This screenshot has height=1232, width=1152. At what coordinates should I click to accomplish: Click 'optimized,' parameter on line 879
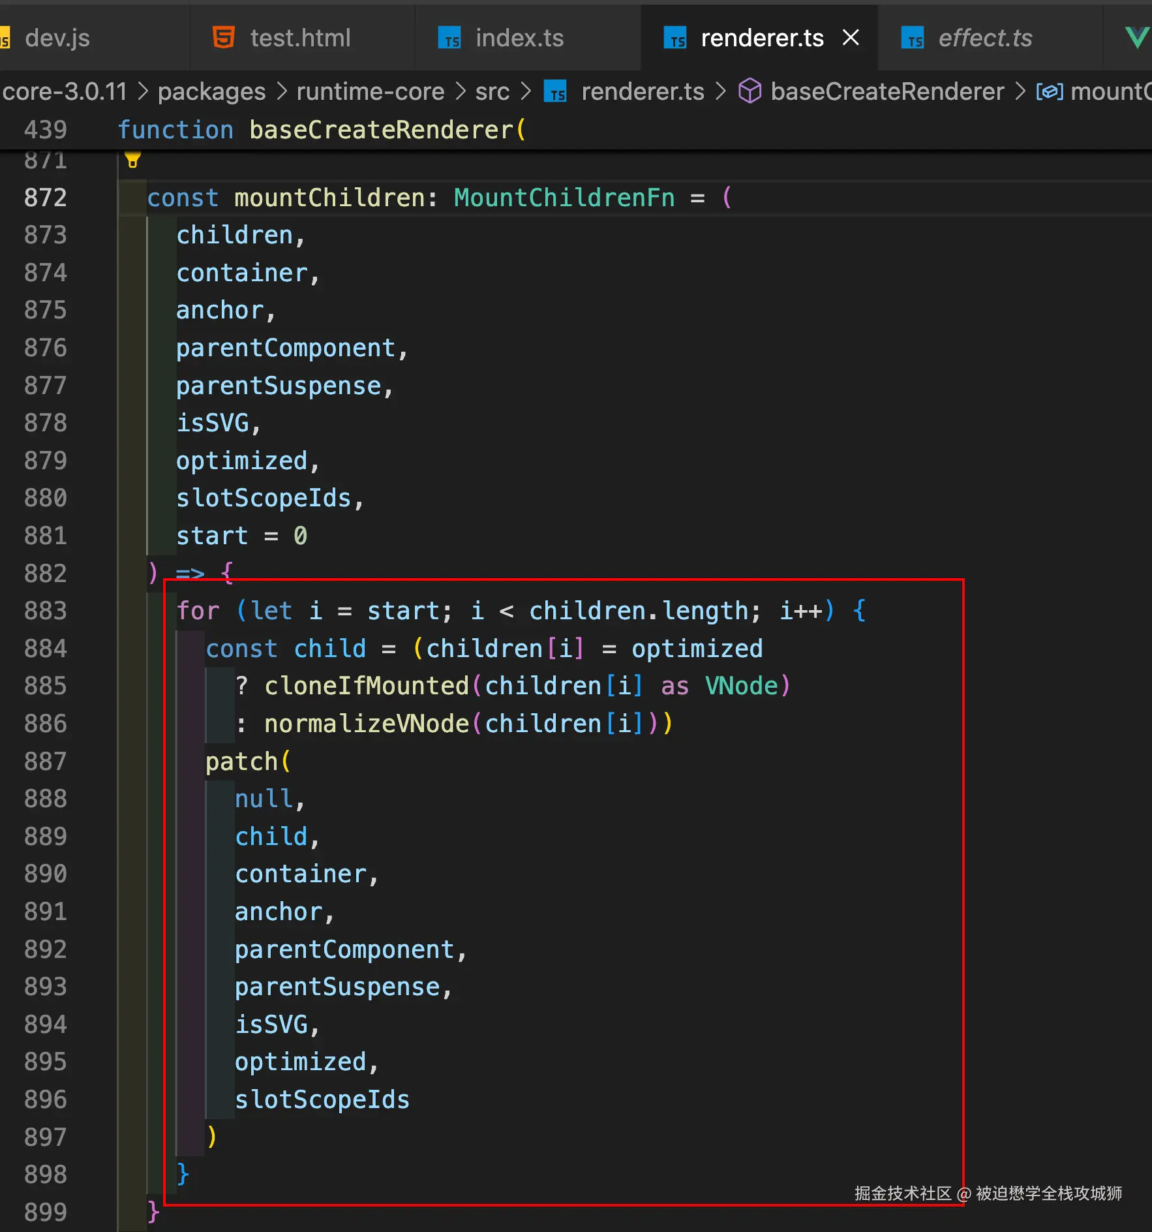coord(249,461)
